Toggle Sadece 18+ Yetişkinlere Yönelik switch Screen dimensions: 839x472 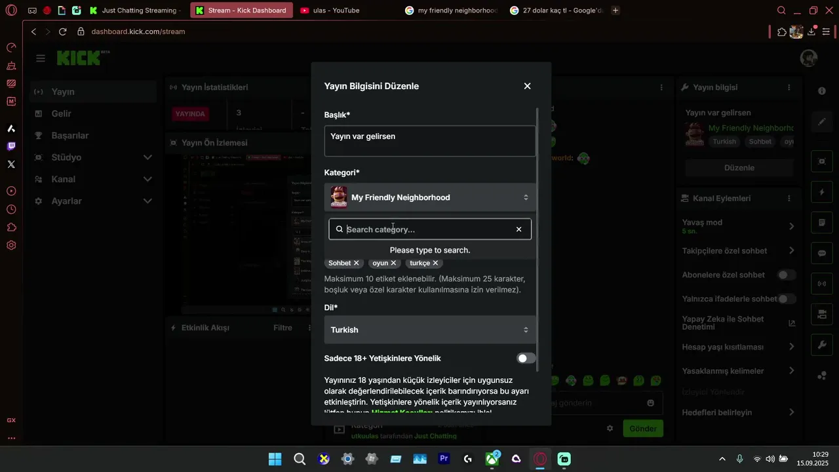[526, 358]
